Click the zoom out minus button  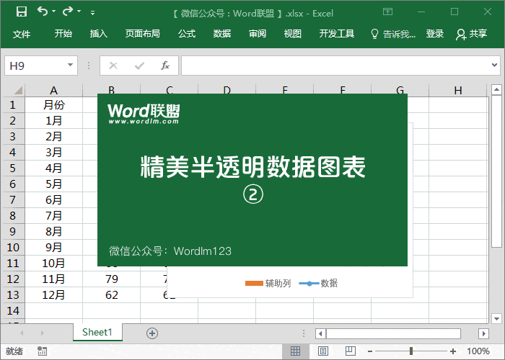click(x=370, y=351)
